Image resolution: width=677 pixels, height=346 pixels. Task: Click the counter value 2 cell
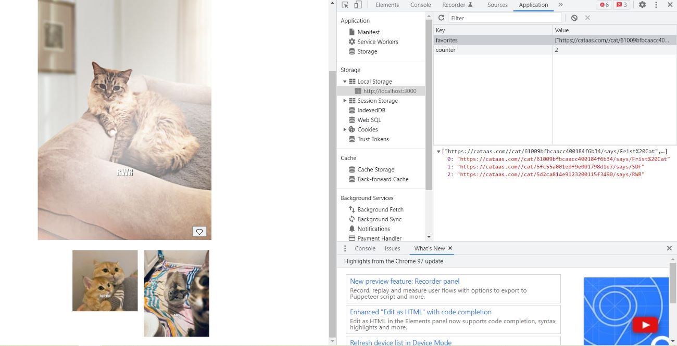coord(615,50)
